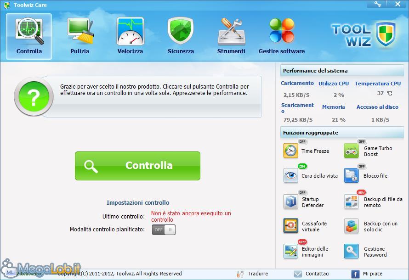
Task: Click the Toolwiz Care title bar shield icon
Action: (x=6, y=5)
